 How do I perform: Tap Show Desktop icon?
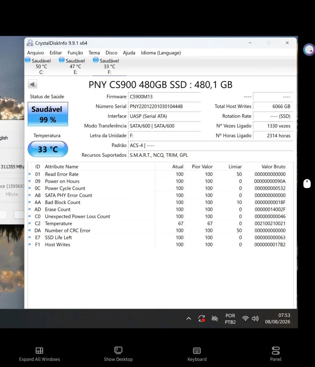click(x=118, y=350)
